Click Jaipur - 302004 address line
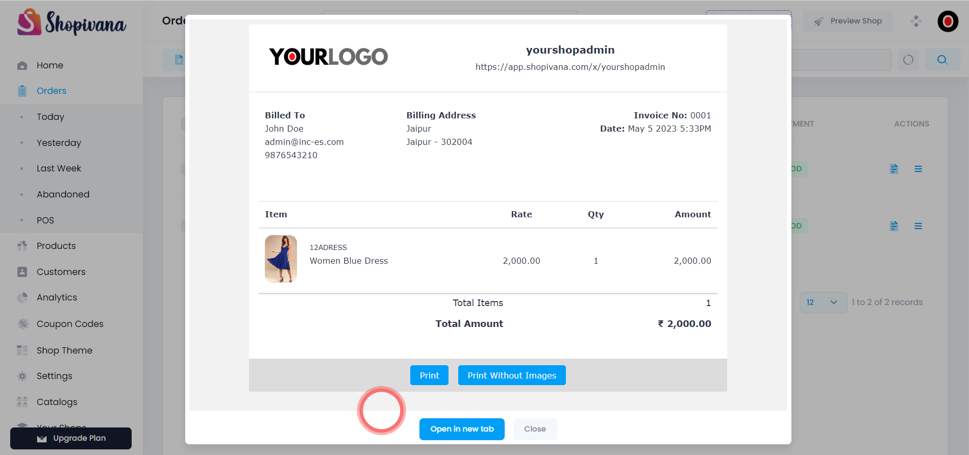969x455 pixels. click(439, 142)
